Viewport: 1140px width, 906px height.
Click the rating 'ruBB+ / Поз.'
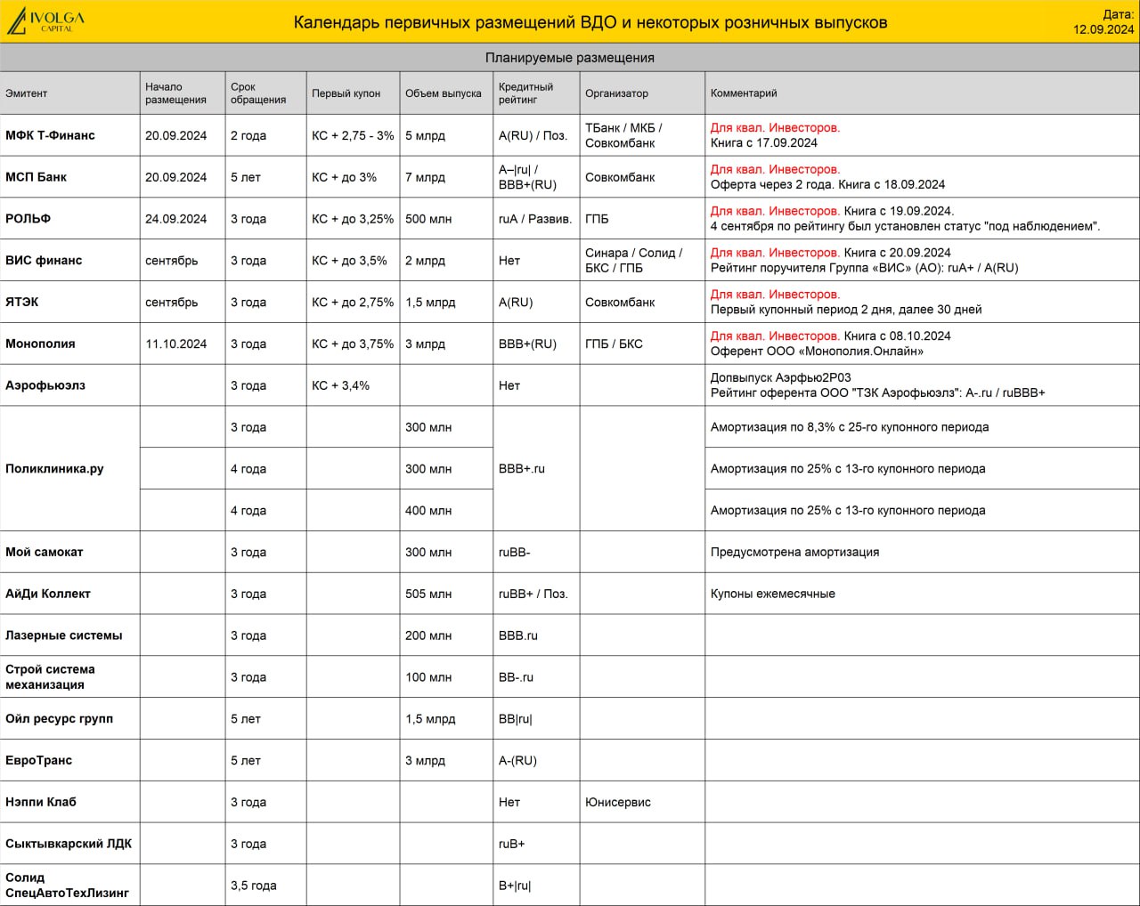tap(533, 594)
